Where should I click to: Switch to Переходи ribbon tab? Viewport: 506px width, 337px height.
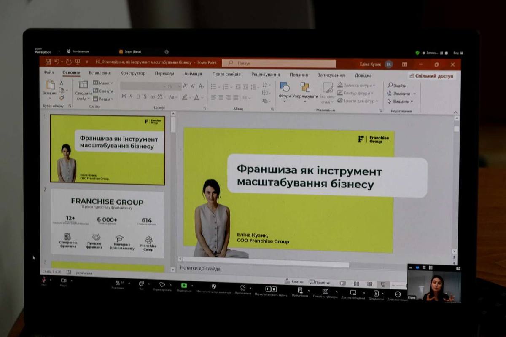pyautogui.click(x=164, y=73)
